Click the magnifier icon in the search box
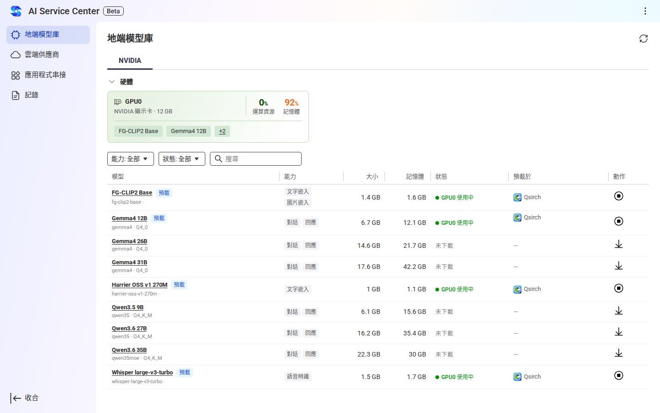Viewport: 660px width, 413px height. (x=219, y=159)
